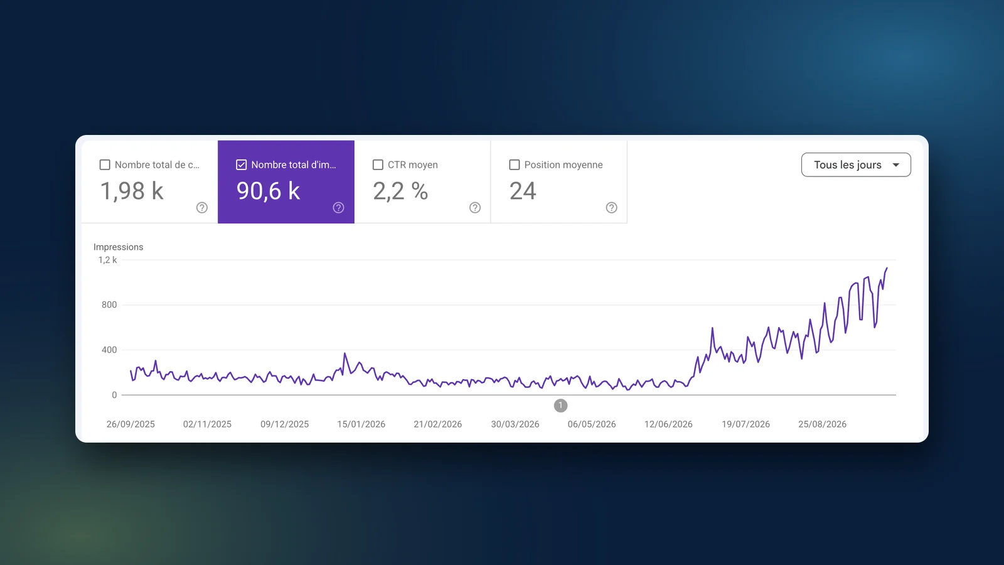Click the 30/03/2026 date label
This screenshot has height=565, width=1004.
point(515,424)
